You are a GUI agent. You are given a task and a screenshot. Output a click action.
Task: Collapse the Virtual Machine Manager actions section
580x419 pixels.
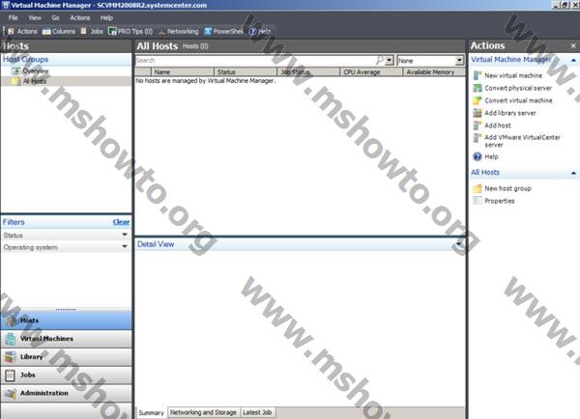(573, 60)
